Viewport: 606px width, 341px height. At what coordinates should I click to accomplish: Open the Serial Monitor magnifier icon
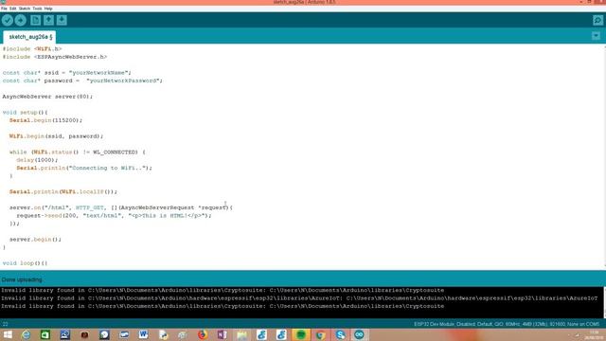597,20
